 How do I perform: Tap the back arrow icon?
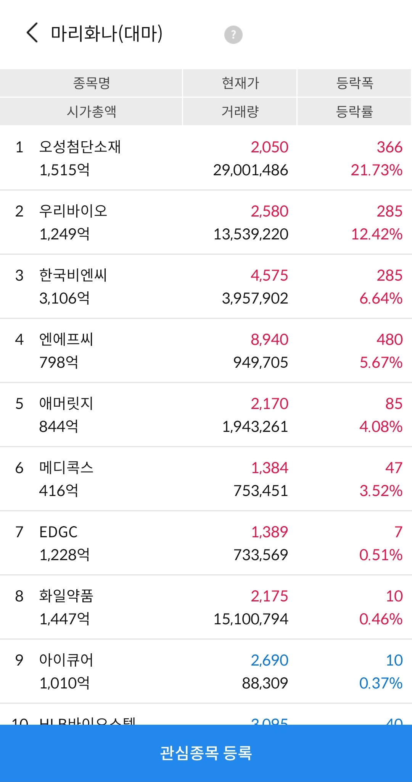tap(32, 33)
